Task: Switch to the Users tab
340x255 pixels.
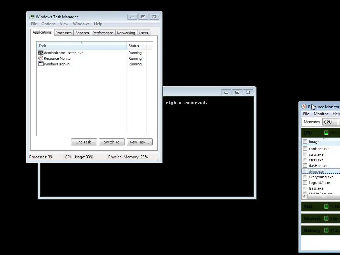Action: click(143, 33)
